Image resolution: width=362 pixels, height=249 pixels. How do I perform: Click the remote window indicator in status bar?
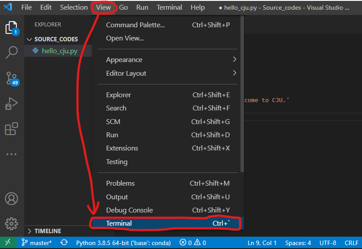pyautogui.click(x=8, y=242)
